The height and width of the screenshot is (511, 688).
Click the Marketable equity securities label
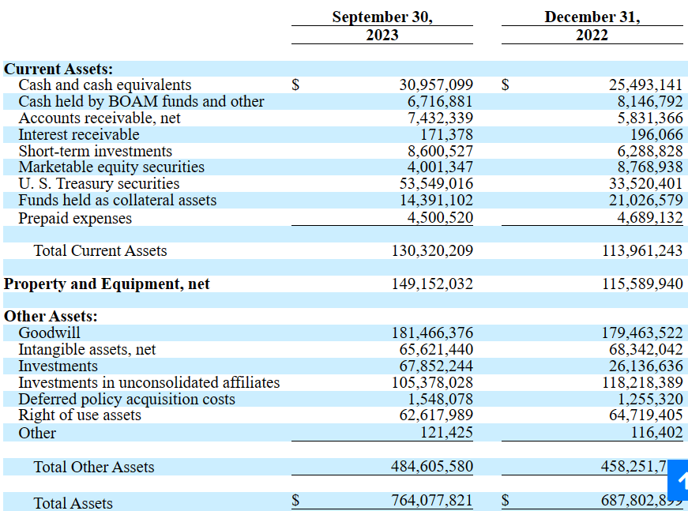tap(111, 167)
